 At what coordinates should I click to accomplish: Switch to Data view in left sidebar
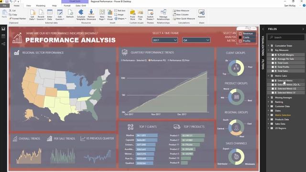click(x=3, y=36)
